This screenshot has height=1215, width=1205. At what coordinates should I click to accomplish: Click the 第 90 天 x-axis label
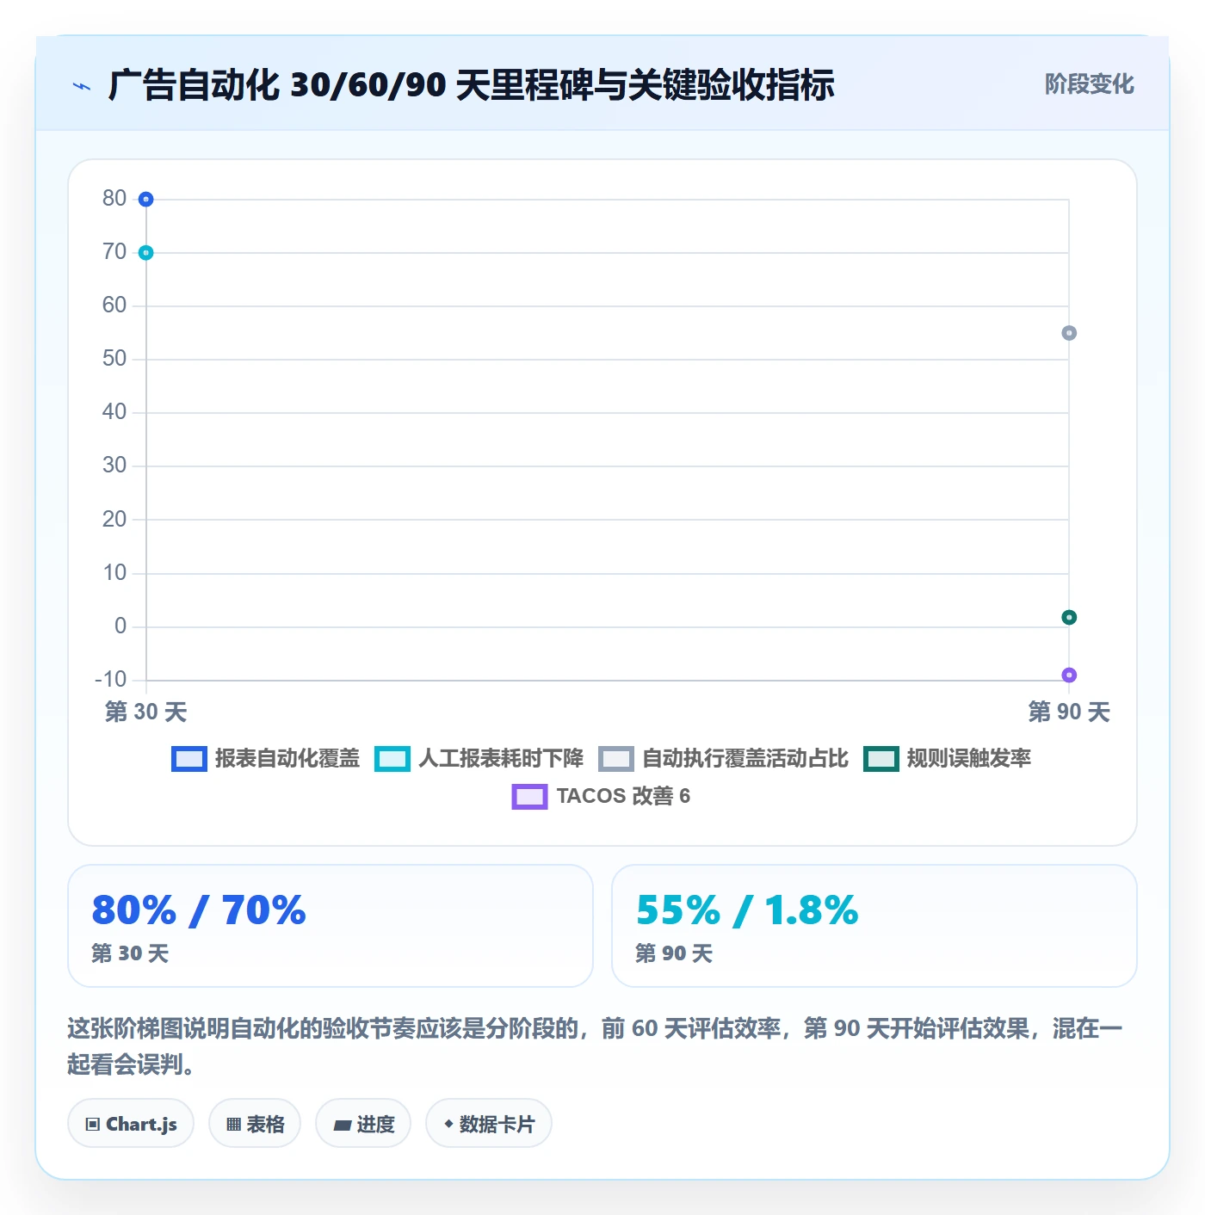(x=1069, y=712)
